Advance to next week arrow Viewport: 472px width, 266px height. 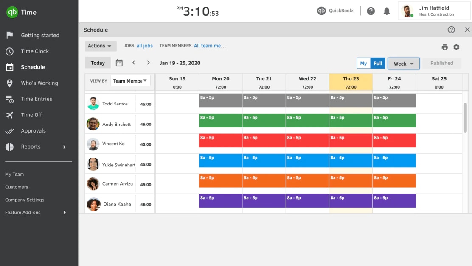[148, 63]
